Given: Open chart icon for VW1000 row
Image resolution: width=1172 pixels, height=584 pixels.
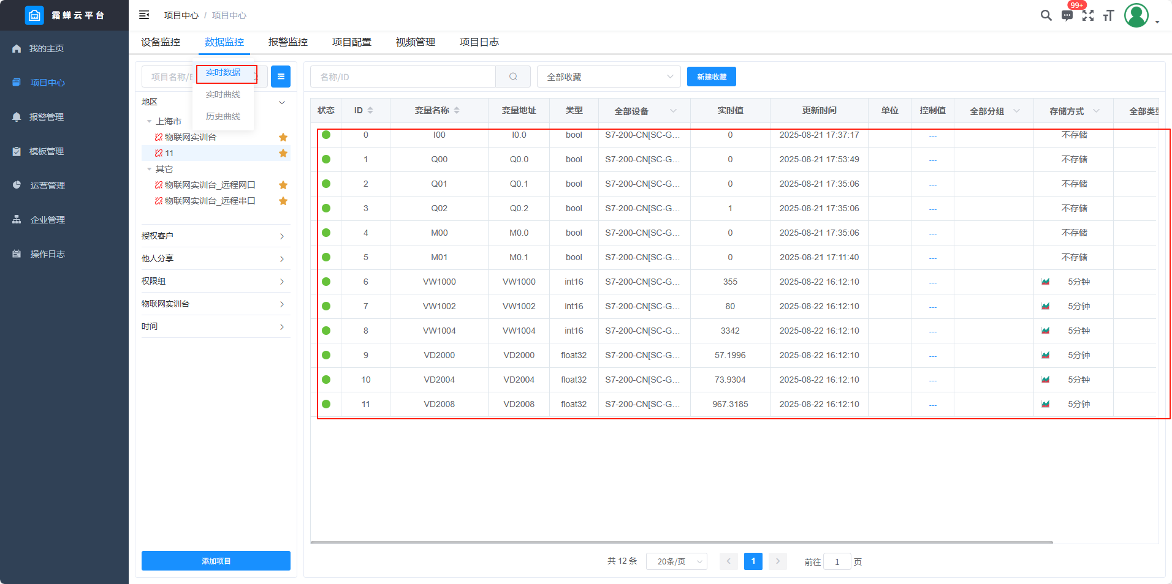Looking at the screenshot, I should 1046,282.
